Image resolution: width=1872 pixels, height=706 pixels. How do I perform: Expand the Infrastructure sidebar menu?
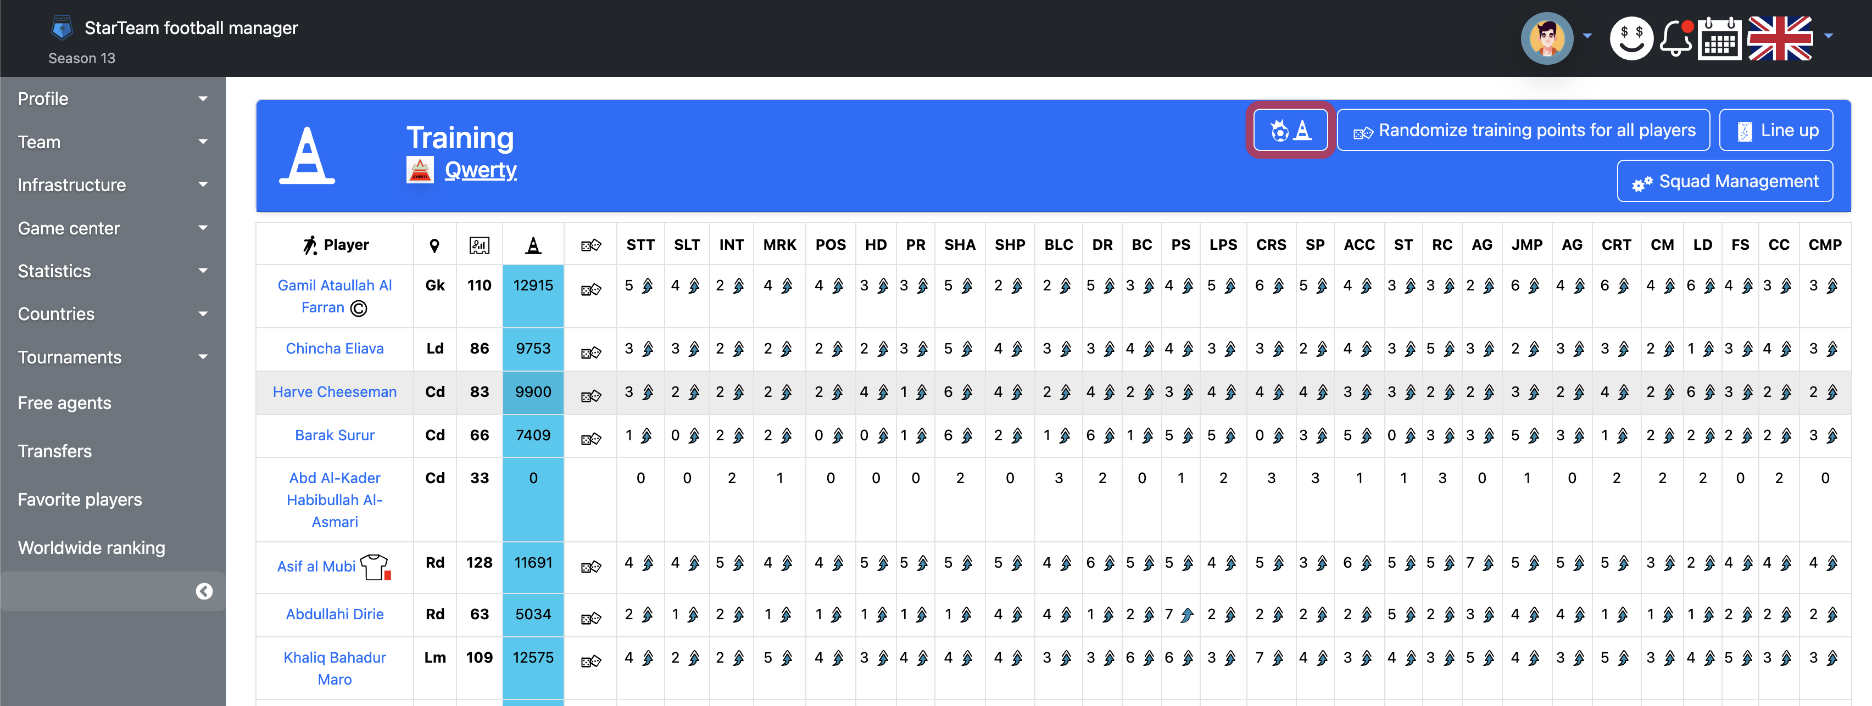click(x=113, y=184)
